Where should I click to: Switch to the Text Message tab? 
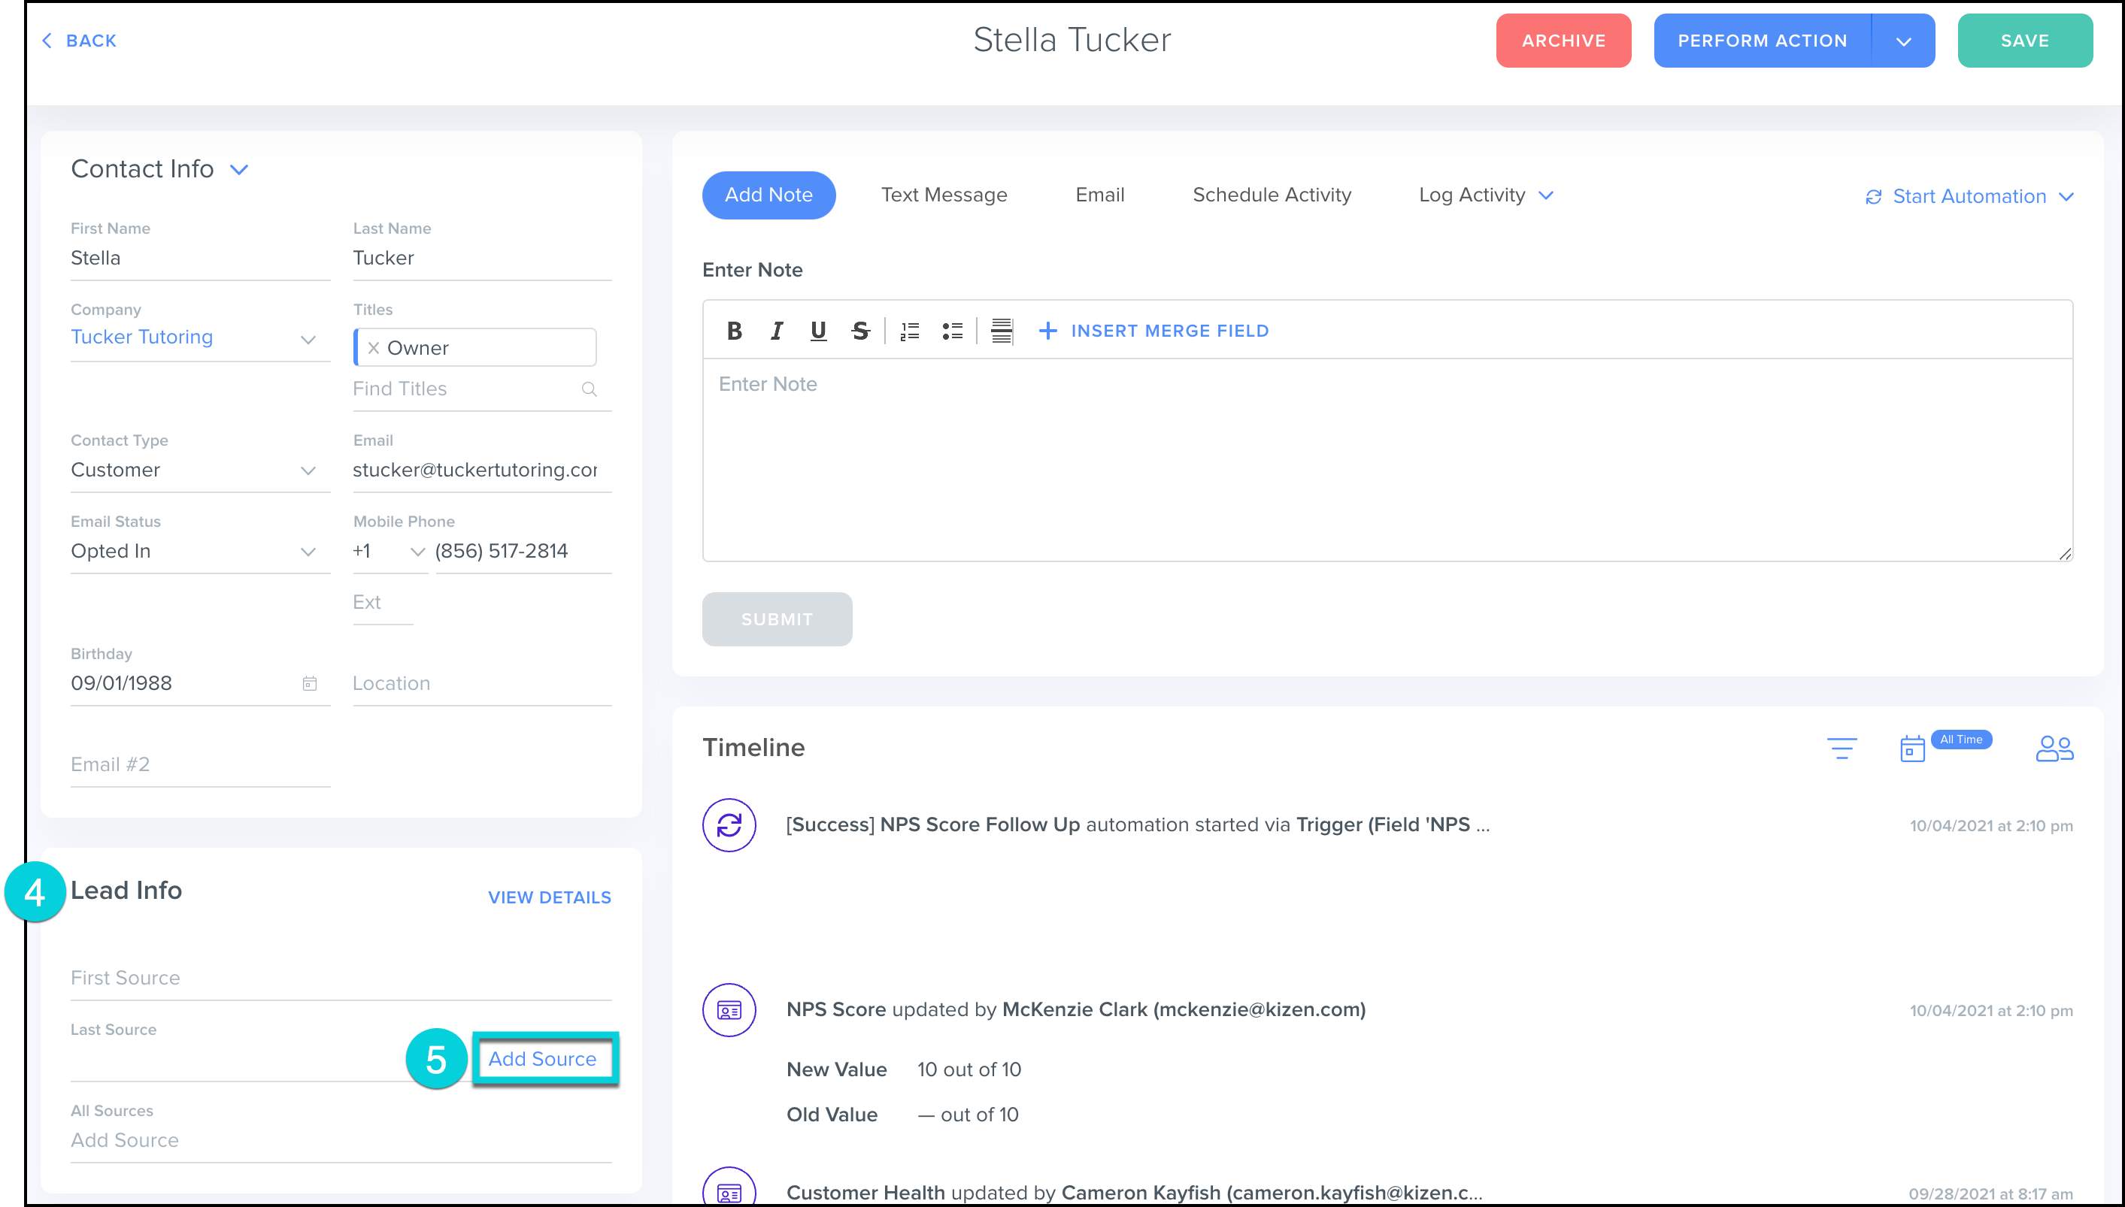943,195
